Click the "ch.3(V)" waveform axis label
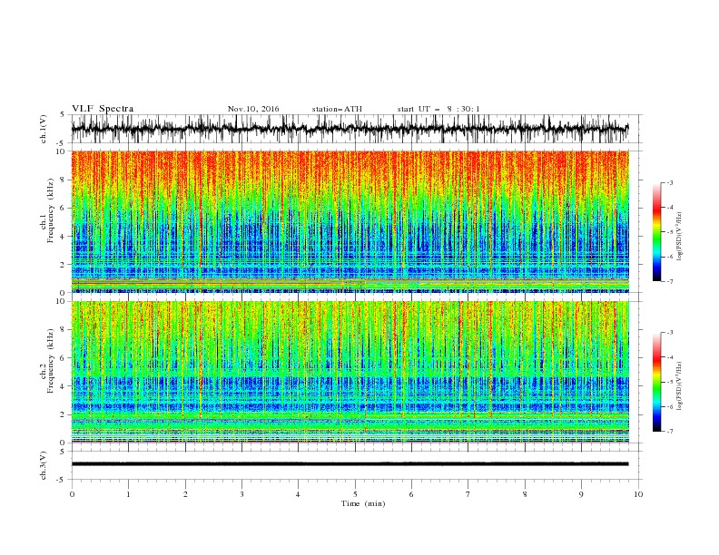Viewport: 719px width, 555px height. [x=44, y=465]
